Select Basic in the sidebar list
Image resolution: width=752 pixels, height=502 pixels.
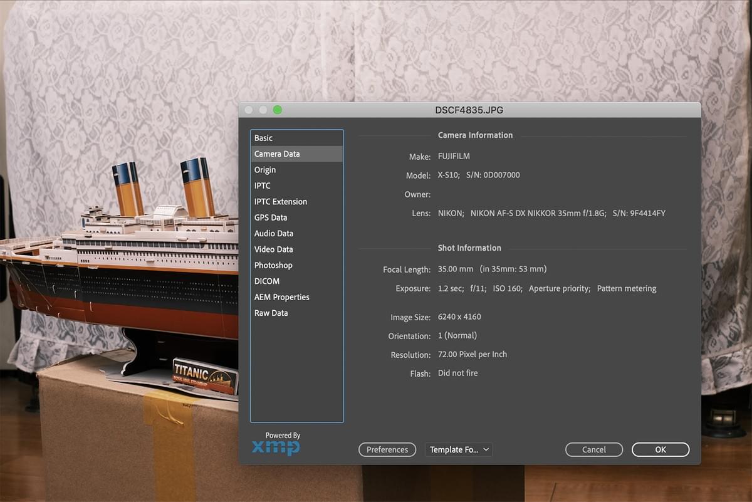click(x=296, y=138)
